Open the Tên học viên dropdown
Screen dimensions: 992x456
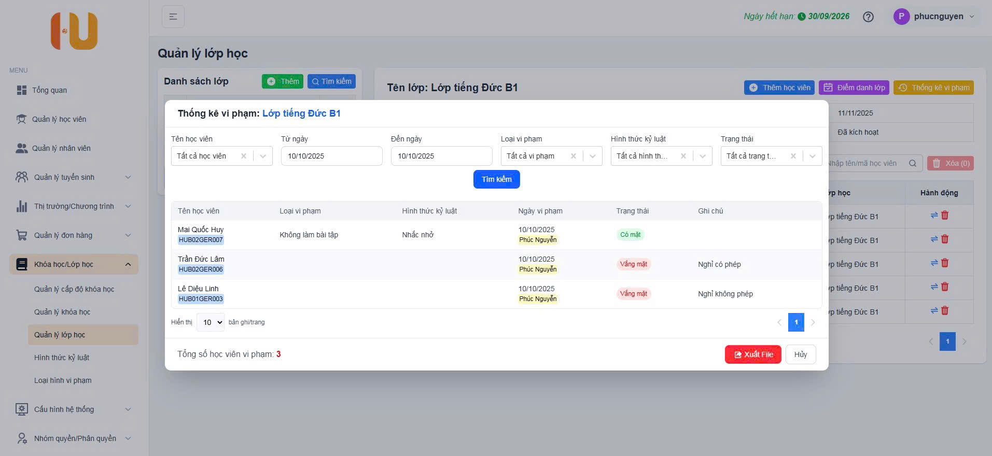(263, 156)
